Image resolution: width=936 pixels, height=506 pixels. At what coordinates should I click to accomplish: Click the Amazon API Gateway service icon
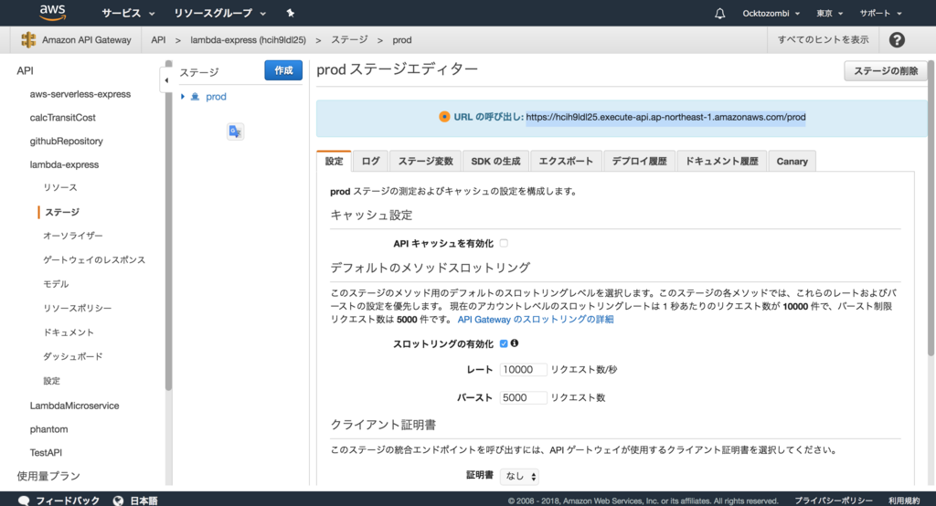(28, 40)
